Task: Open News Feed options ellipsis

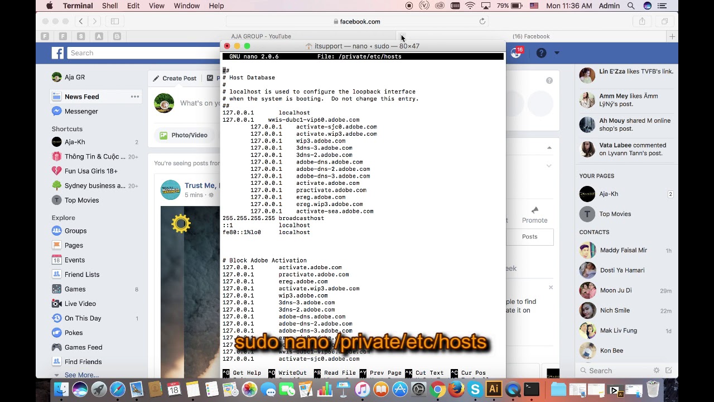Action: point(135,97)
